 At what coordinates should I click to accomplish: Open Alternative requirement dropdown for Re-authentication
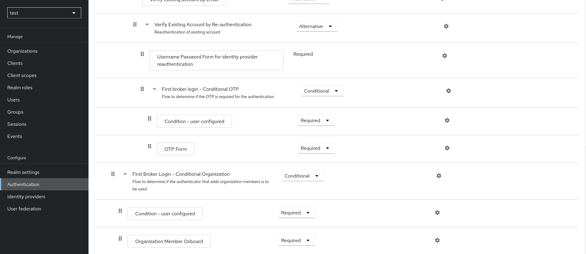tap(317, 26)
